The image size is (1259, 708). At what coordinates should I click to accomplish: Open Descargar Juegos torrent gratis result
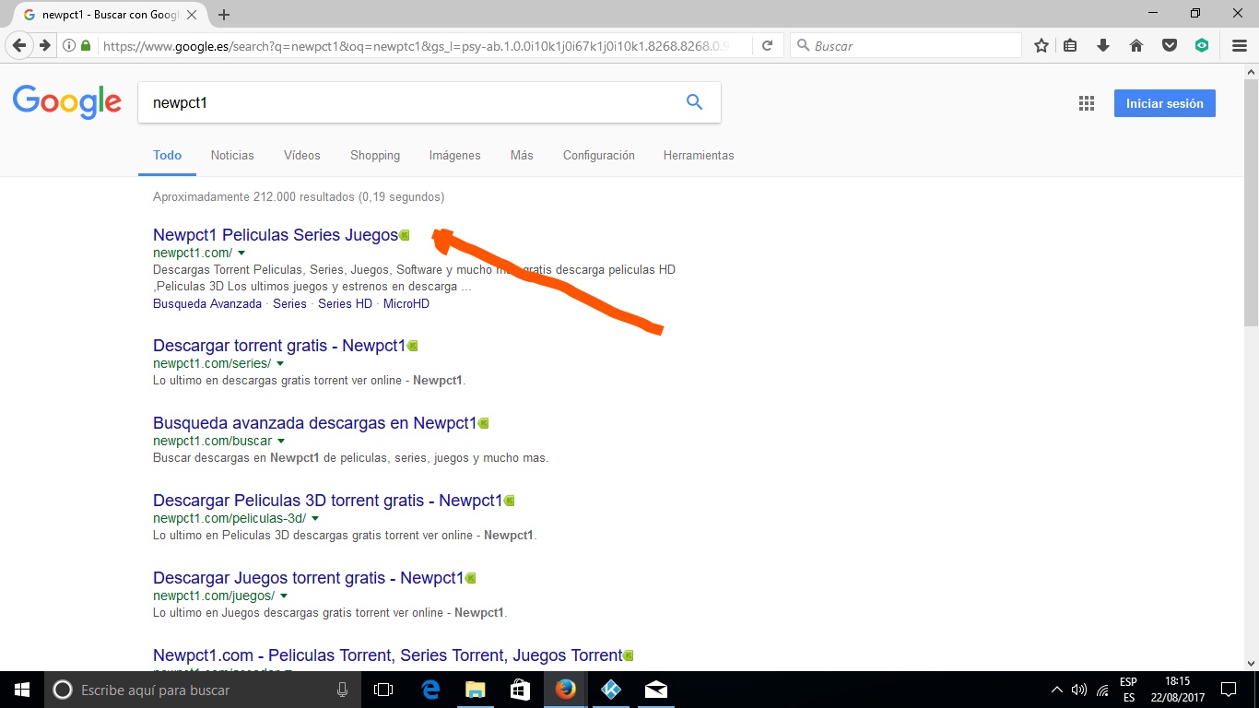pyautogui.click(x=309, y=578)
